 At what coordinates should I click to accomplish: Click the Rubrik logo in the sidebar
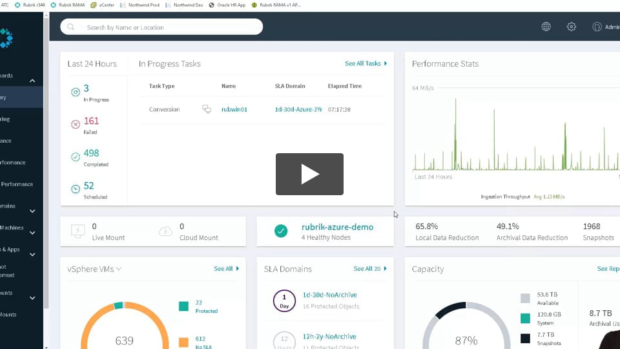[x=6, y=38]
